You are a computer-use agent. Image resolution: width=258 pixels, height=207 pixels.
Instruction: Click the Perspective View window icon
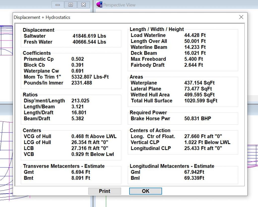point(99,5)
